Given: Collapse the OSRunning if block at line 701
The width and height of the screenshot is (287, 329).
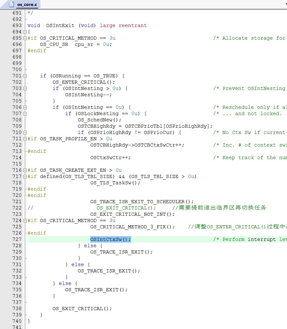Looking at the screenshot, I should click(25, 76).
